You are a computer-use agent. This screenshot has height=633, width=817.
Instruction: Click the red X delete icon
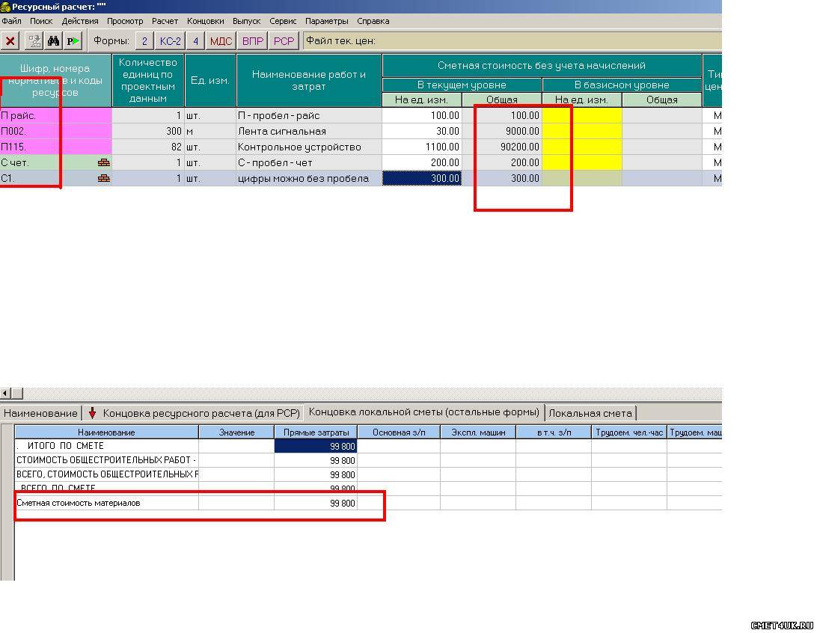pos(10,41)
